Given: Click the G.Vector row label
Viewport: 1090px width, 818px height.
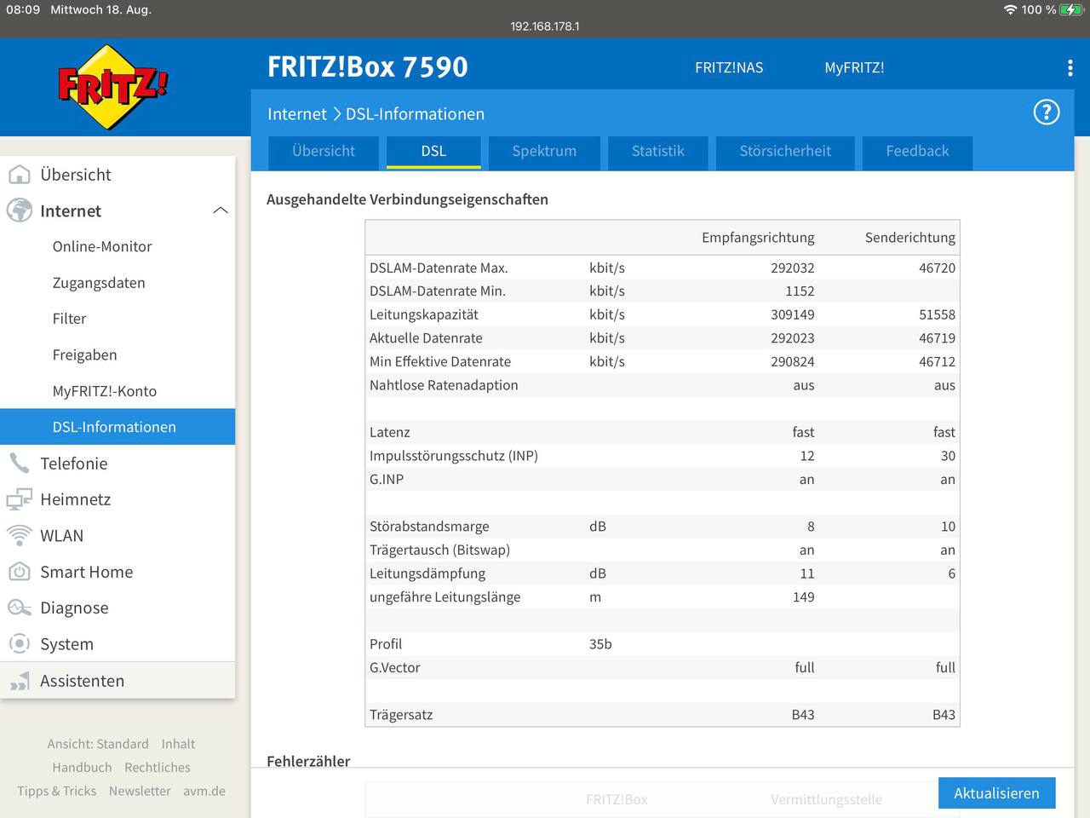Looking at the screenshot, I should coord(395,668).
